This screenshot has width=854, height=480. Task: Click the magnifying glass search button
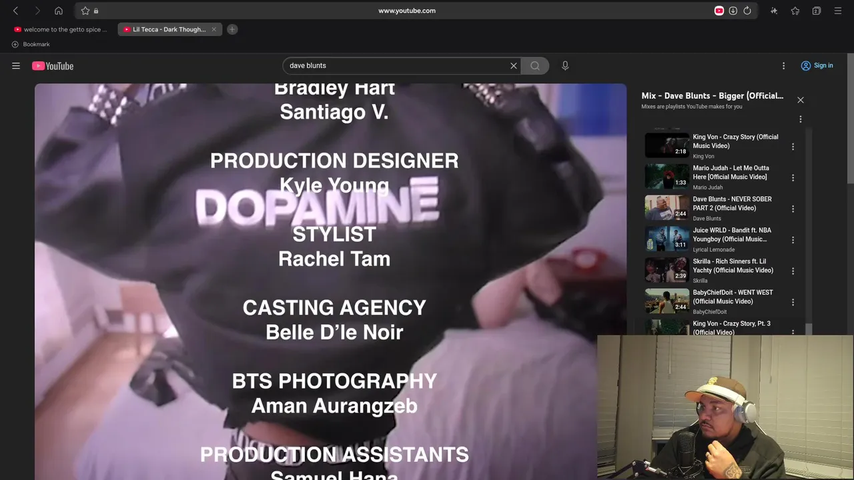[535, 66]
